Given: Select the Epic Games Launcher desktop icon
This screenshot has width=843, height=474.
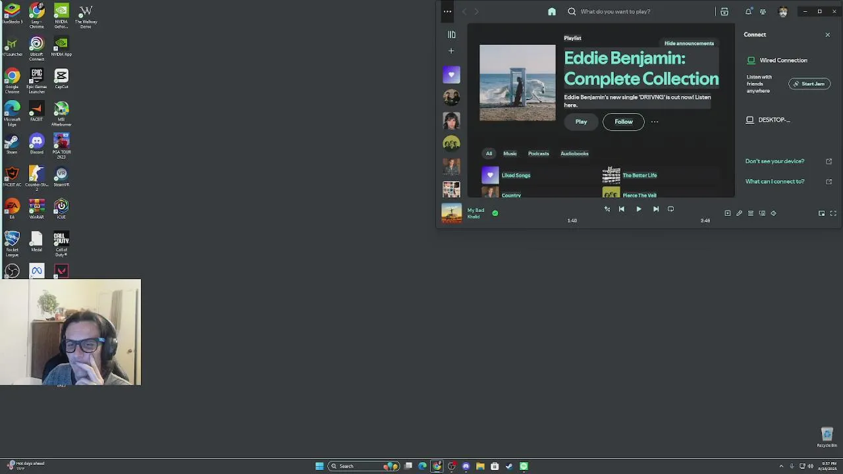Looking at the screenshot, I should point(36,80).
